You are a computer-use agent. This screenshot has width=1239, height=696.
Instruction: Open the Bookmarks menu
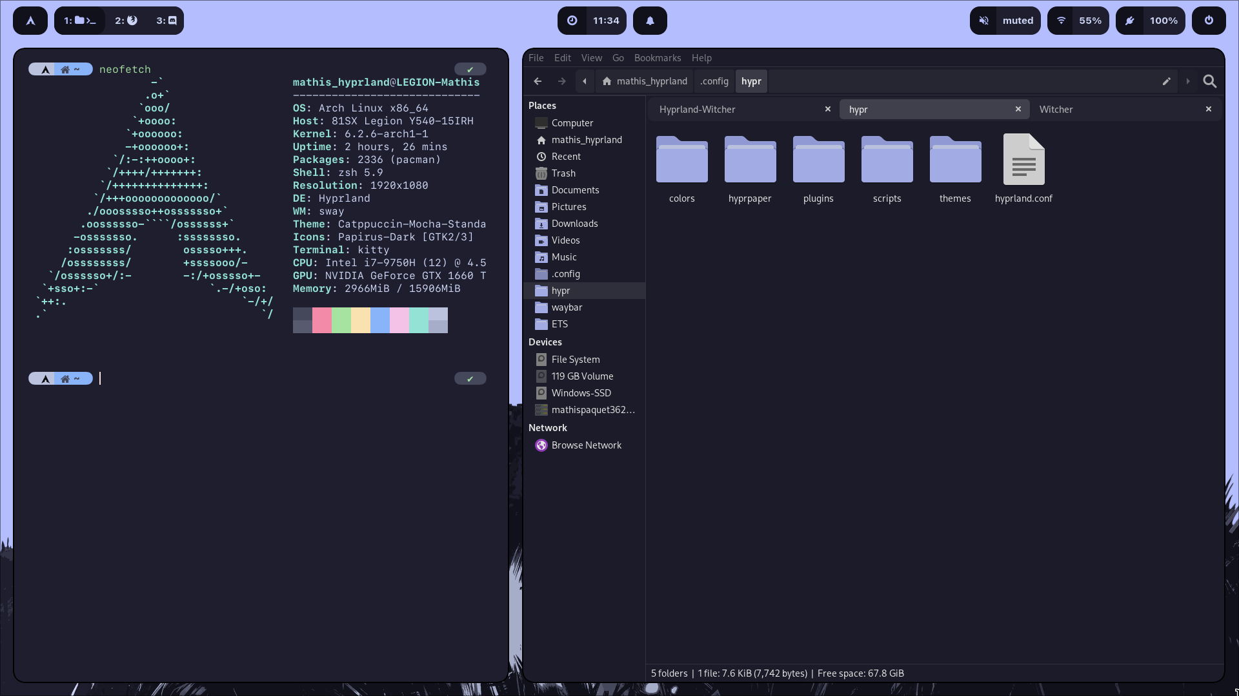[x=657, y=58]
